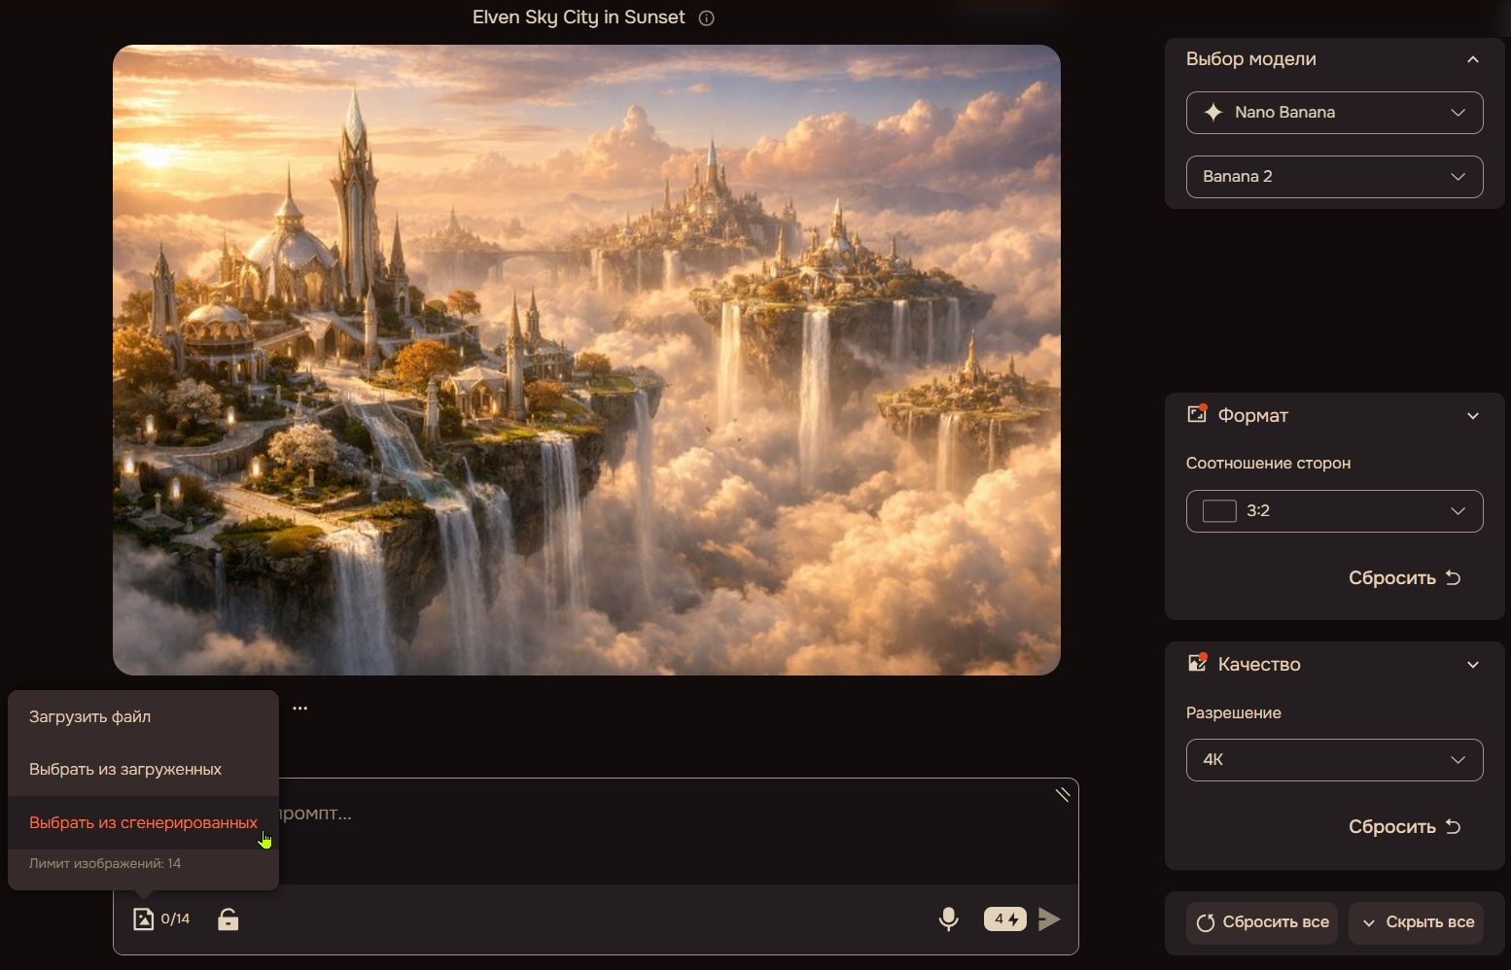Screen dimensions: 1511x970
Task: Collapse the Формат section chevron
Action: [1473, 416]
